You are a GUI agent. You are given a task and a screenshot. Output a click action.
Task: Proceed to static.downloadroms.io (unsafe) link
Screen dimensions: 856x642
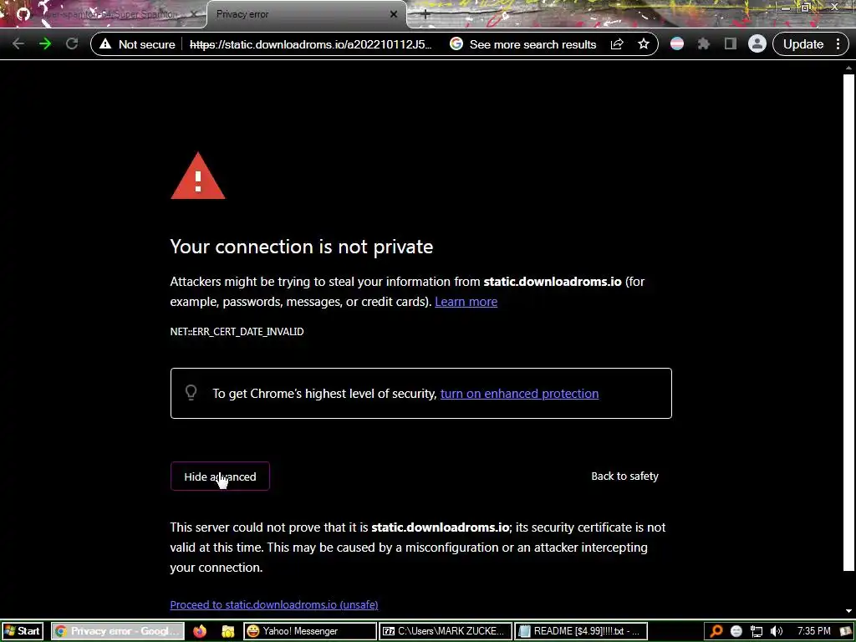click(274, 604)
